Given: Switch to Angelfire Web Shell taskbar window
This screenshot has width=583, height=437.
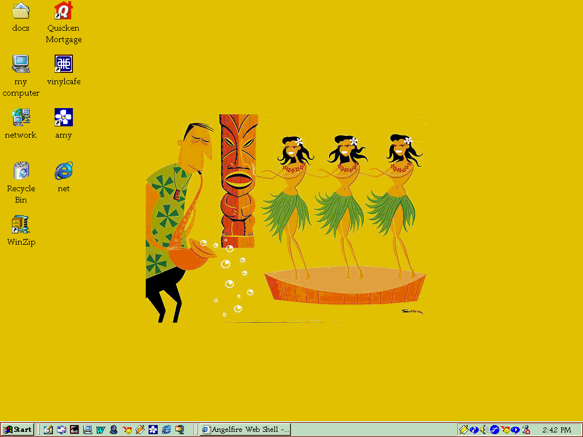Looking at the screenshot, I should tap(245, 430).
